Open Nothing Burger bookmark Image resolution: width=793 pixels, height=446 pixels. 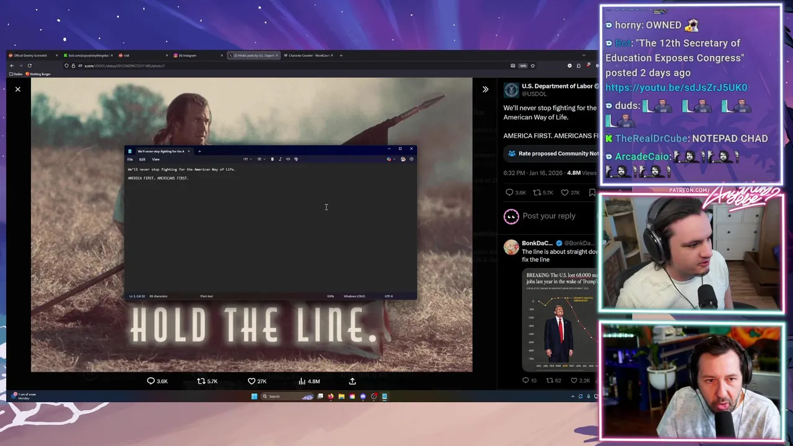coord(38,74)
